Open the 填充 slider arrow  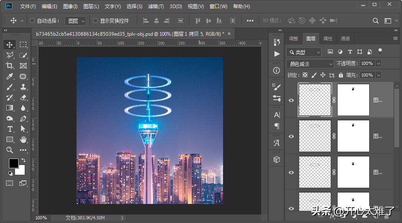tap(379, 75)
